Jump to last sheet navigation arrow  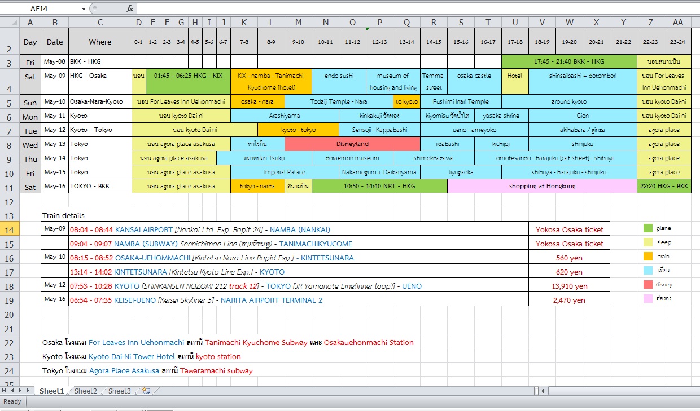(x=29, y=390)
